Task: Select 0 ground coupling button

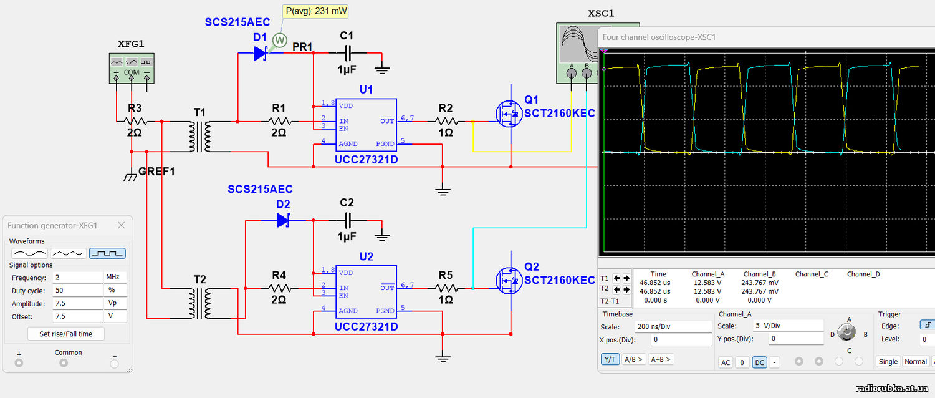Action: [741, 362]
